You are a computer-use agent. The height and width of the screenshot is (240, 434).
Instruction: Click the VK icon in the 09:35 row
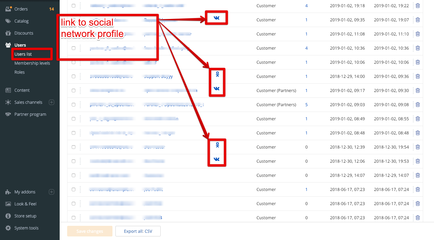pos(216,18)
